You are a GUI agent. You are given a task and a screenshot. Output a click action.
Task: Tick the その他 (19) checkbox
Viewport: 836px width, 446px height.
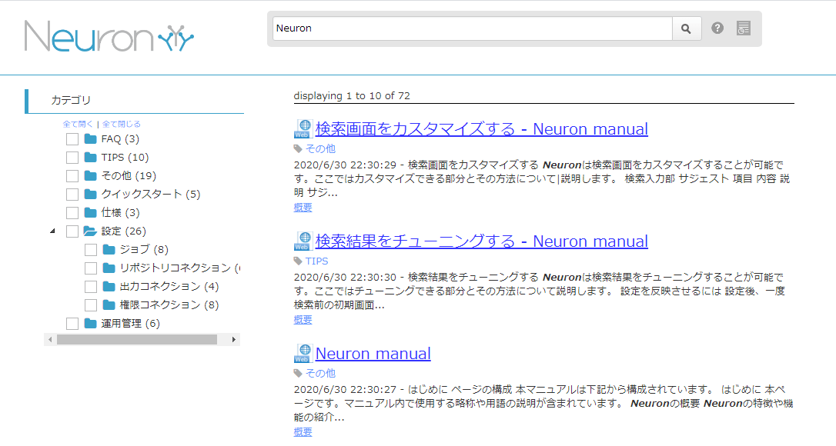point(72,176)
